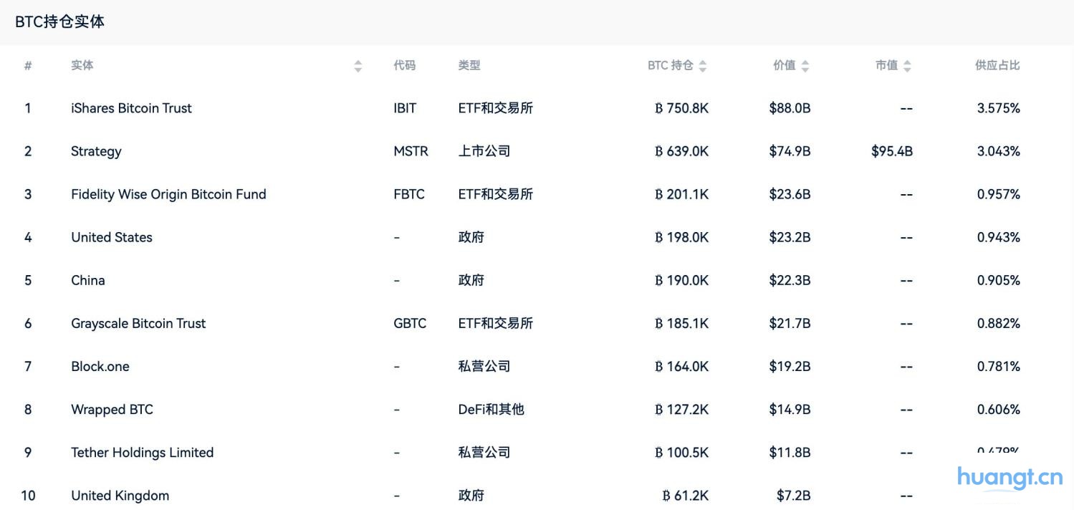This screenshot has width=1074, height=510.
Task: Click the sort icon next to 价值 column
Action: tap(805, 64)
